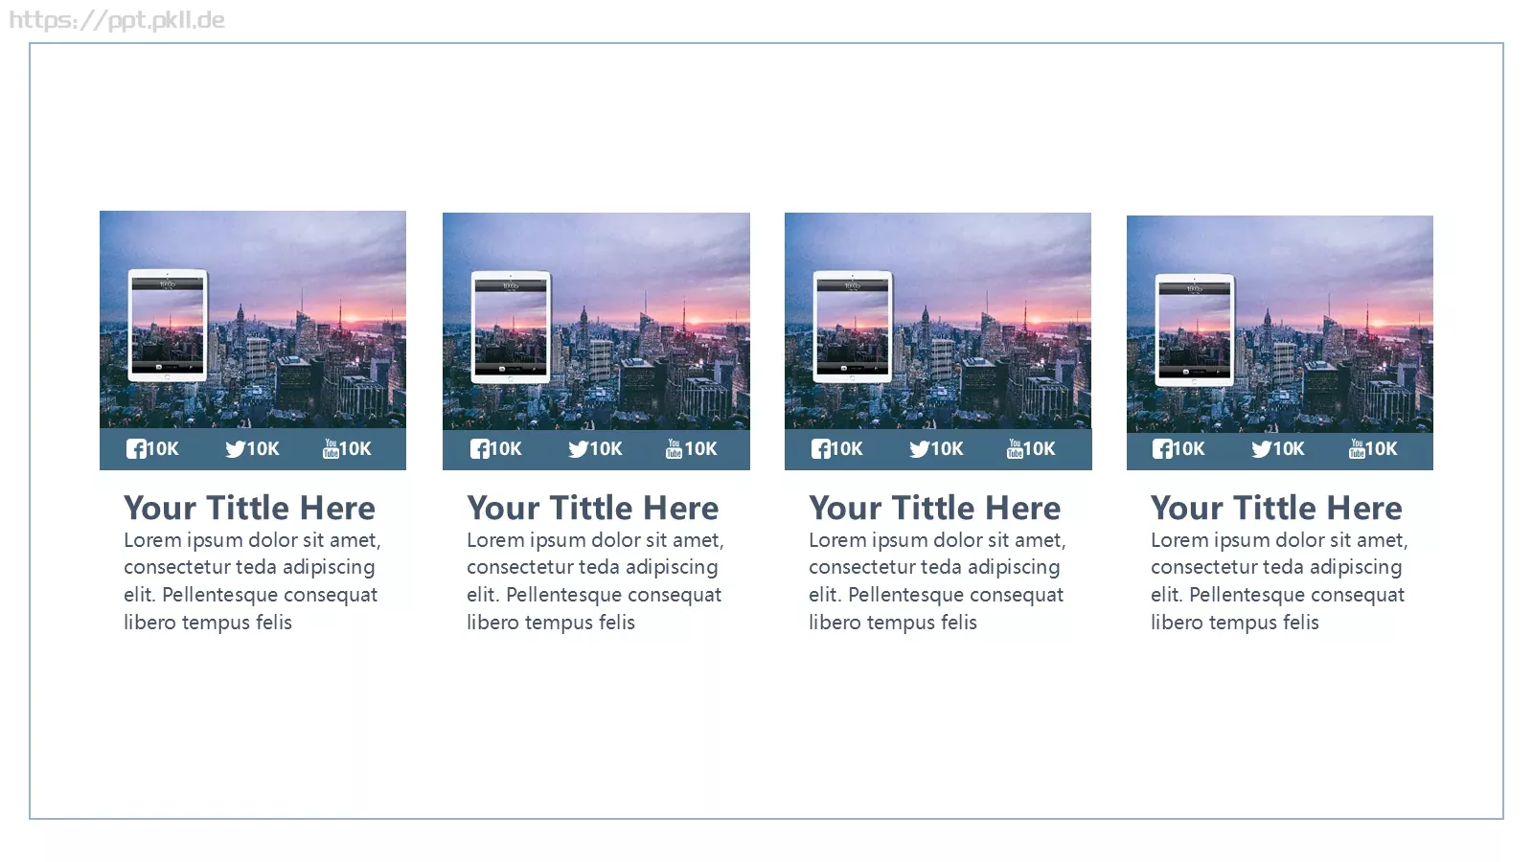Viewport: 1533px width, 862px height.
Task: Click the YouTube icon in the first card
Action: click(331, 448)
